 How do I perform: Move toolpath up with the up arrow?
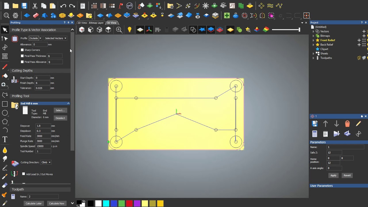[x=325, y=124]
